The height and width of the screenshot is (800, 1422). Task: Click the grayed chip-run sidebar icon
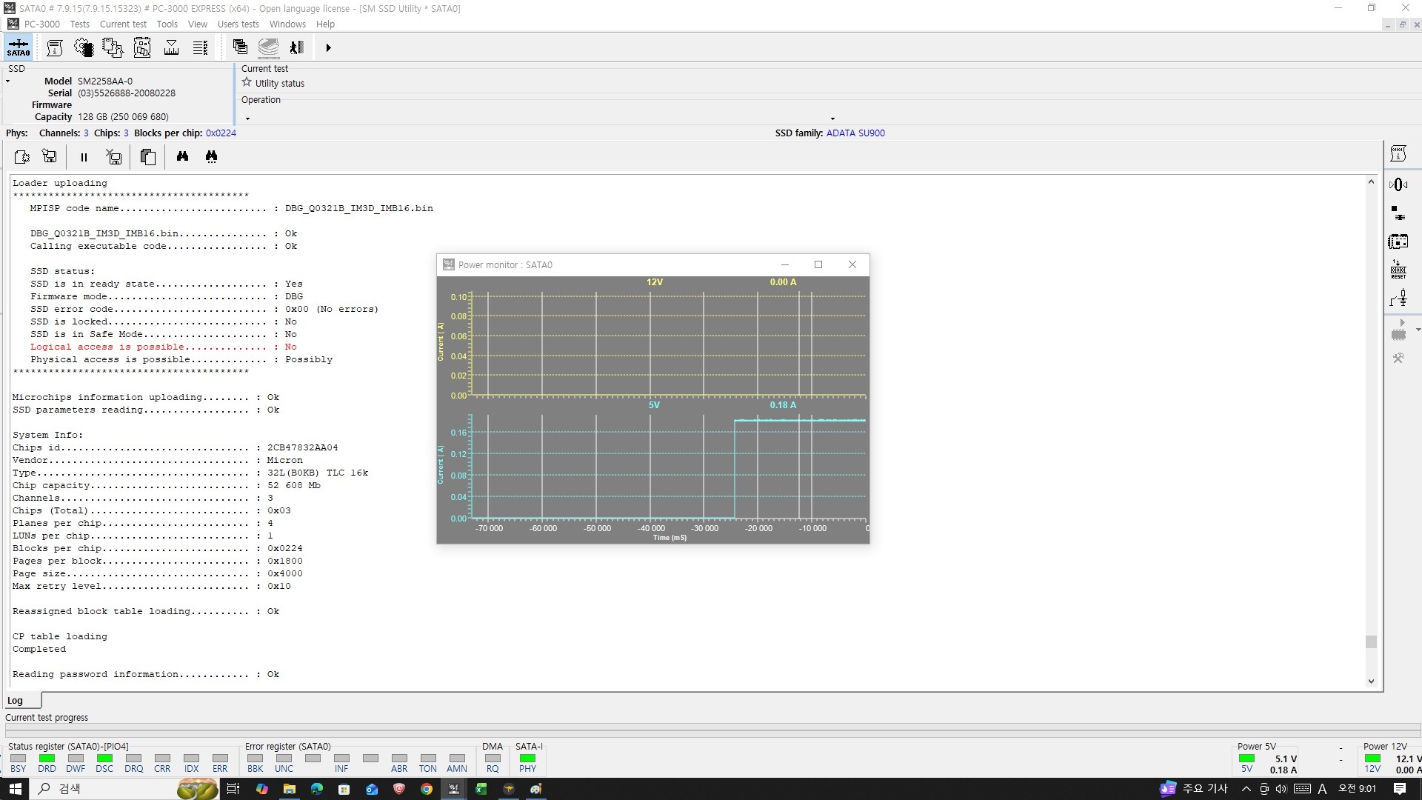1398,330
